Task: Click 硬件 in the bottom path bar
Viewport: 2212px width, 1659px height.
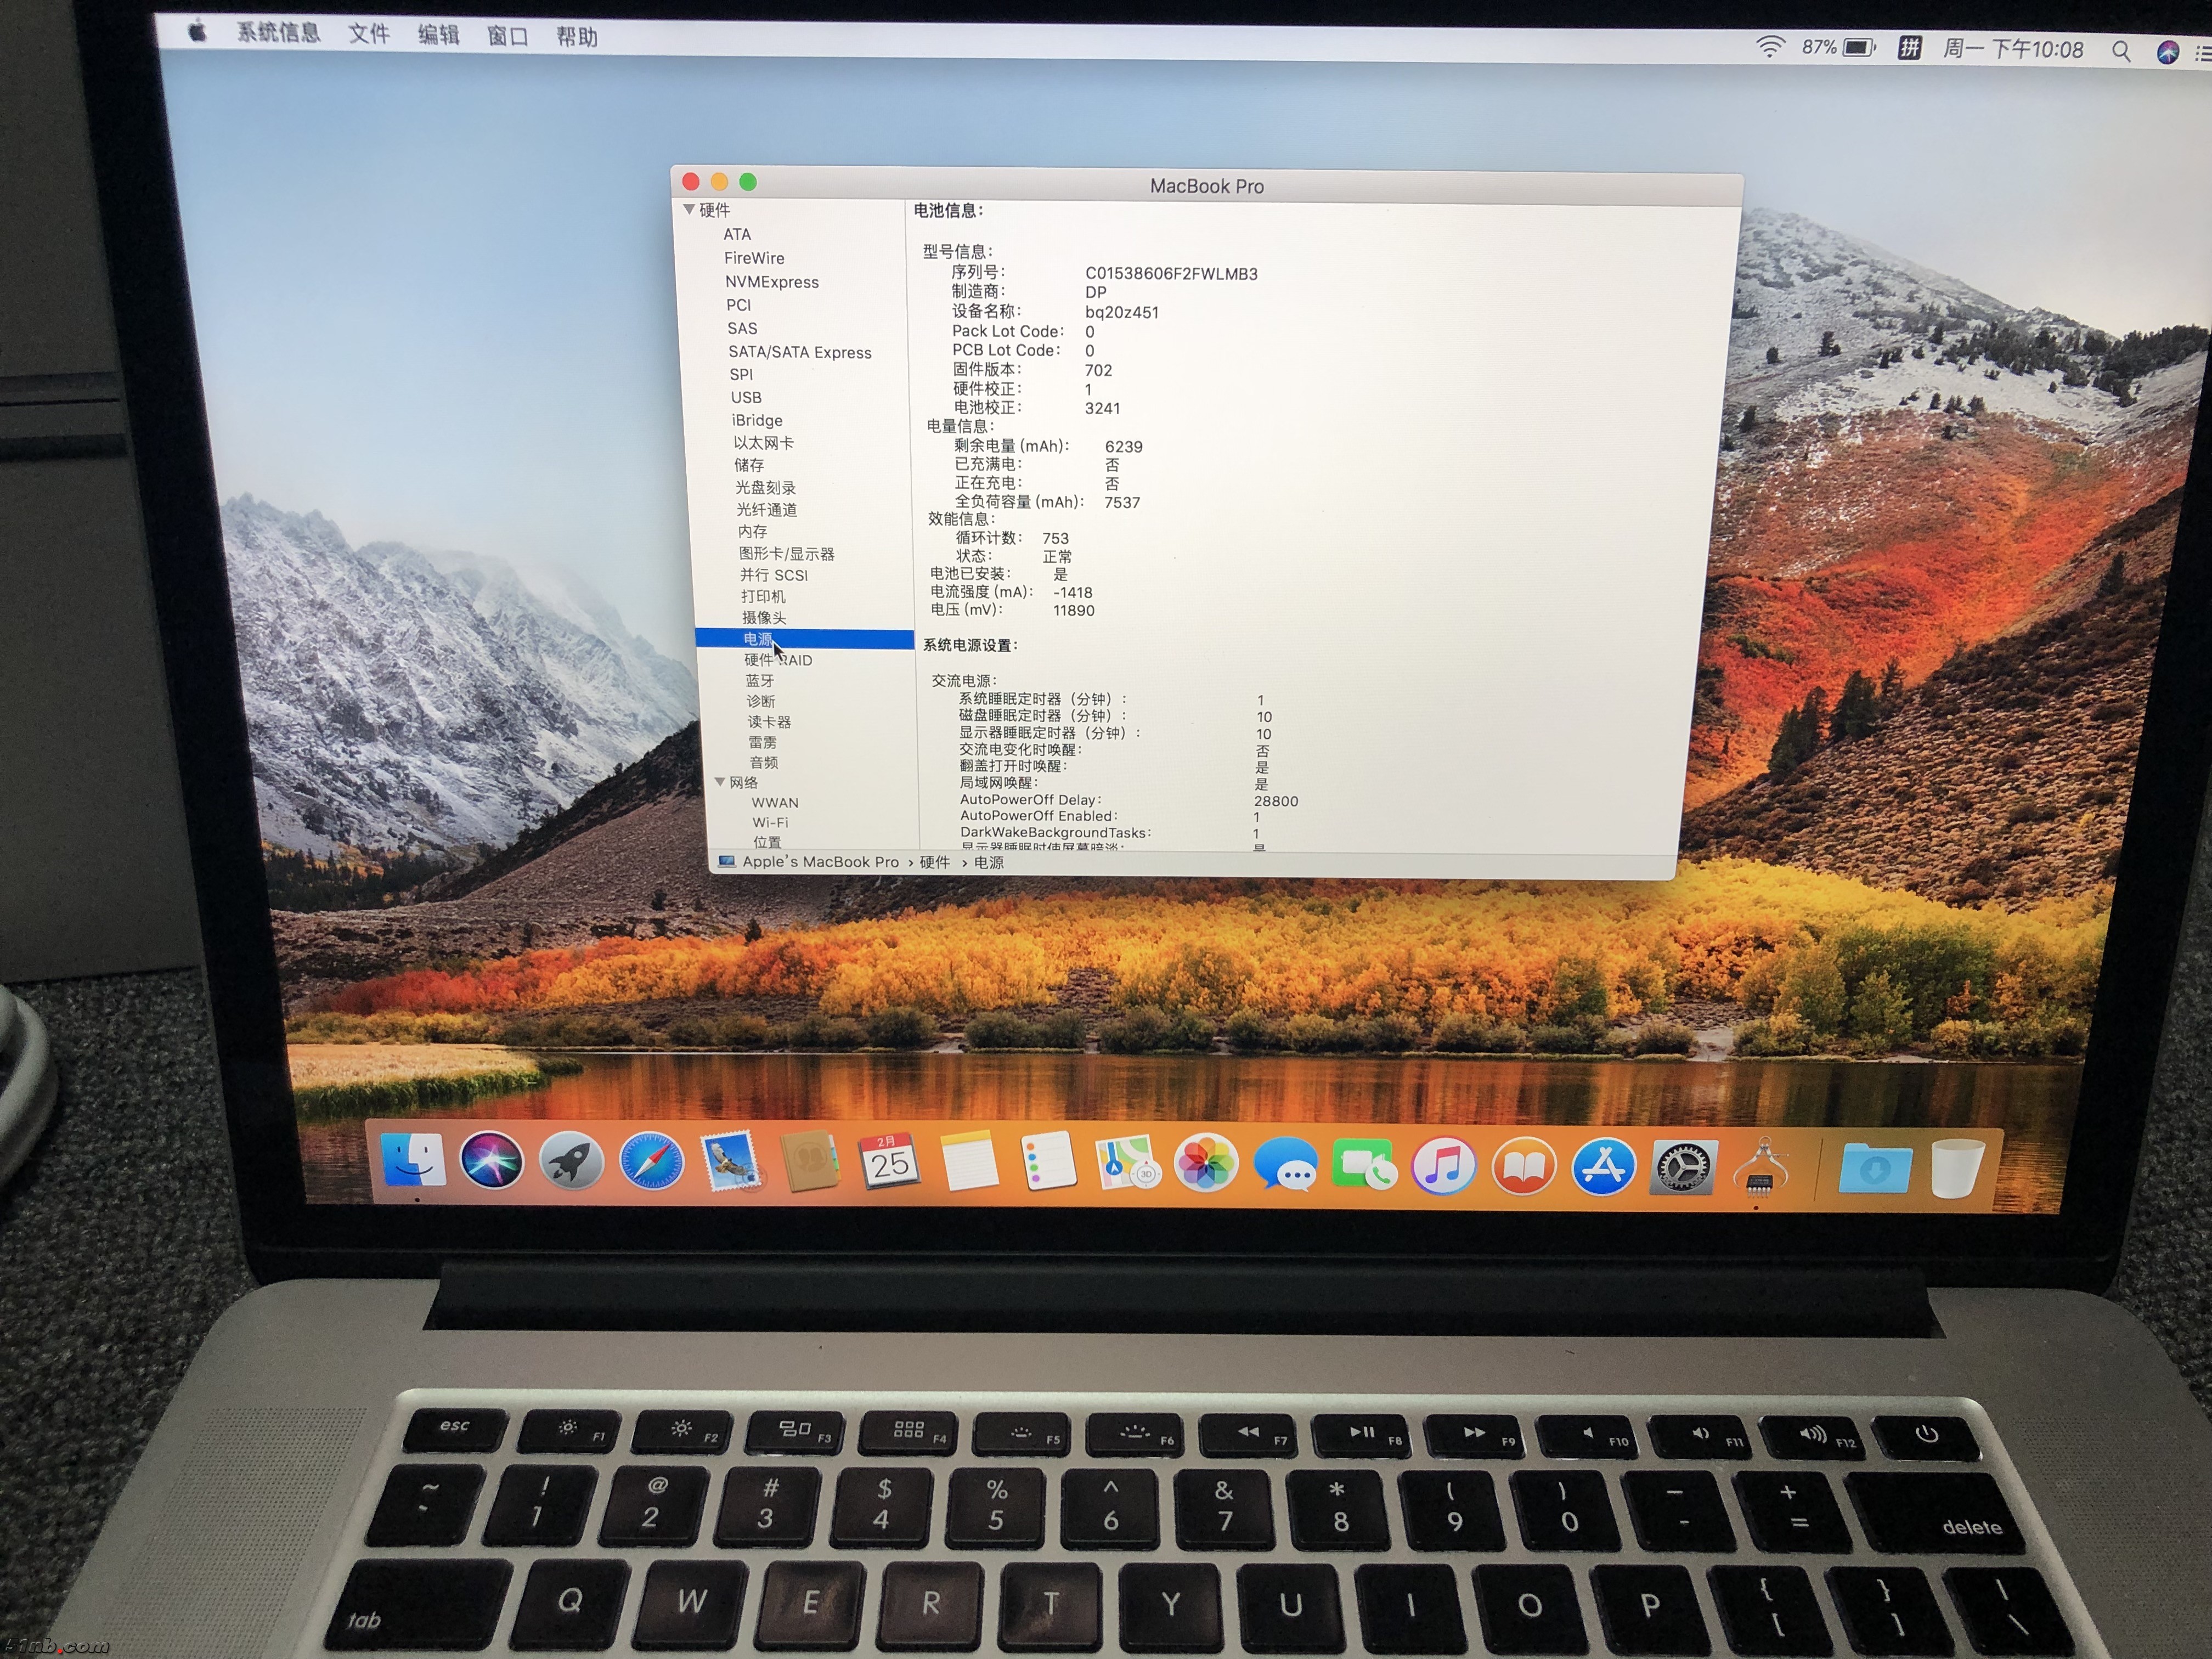Action: (934, 862)
